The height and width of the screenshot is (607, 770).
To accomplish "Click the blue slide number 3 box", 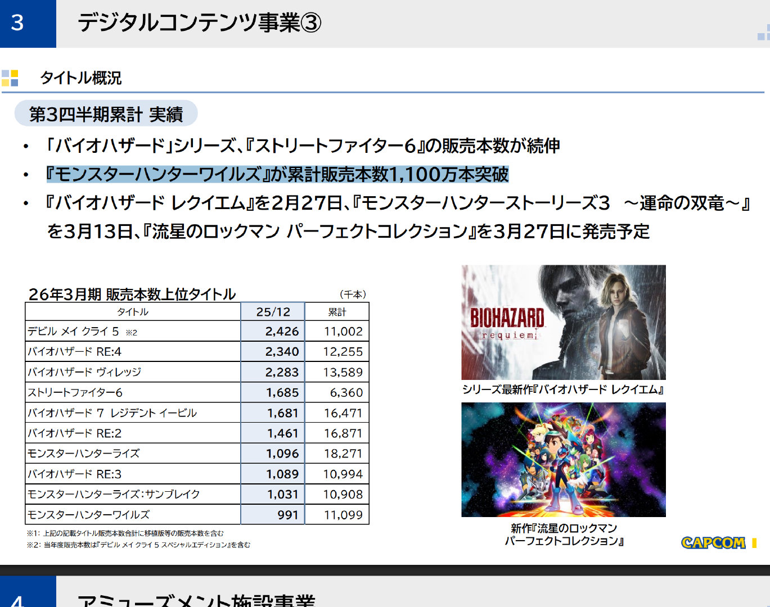I will (x=28, y=24).
